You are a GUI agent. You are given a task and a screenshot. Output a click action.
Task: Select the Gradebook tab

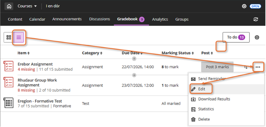(131, 19)
